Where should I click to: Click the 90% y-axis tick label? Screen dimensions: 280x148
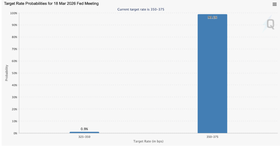[14, 25]
